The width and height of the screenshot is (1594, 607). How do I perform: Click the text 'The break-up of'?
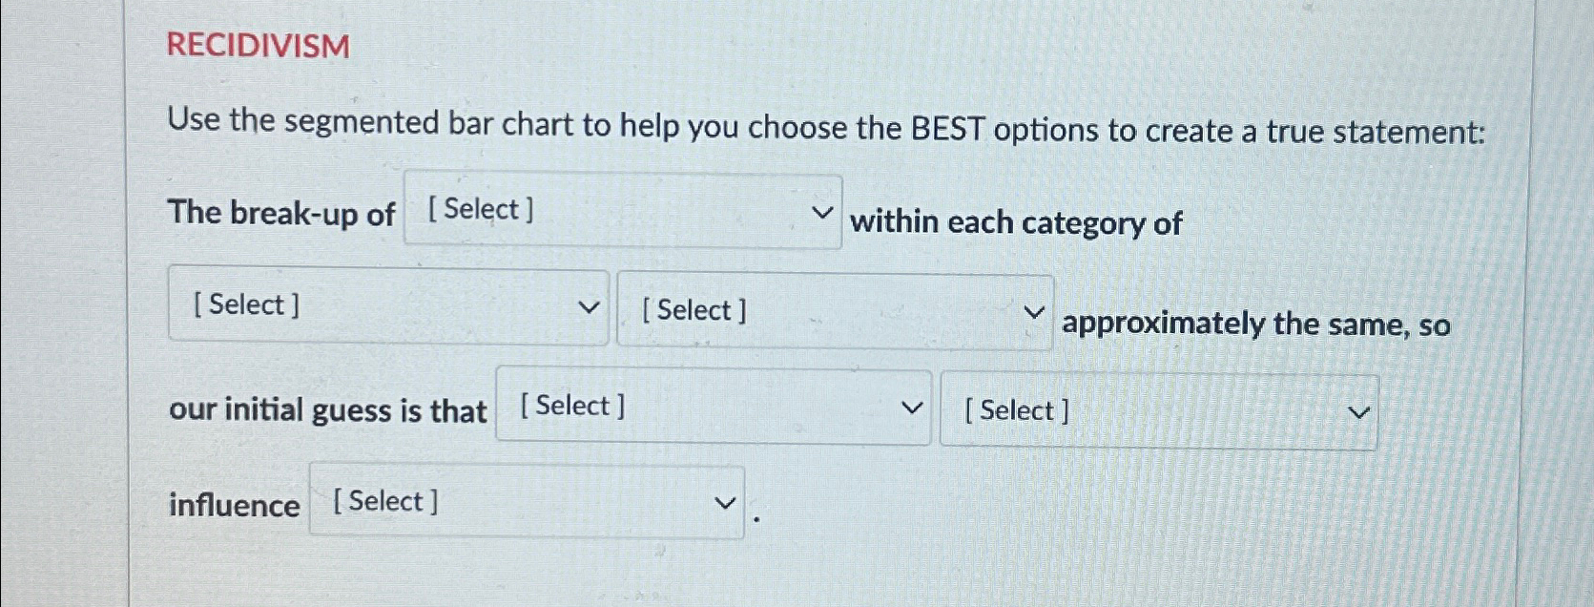(280, 213)
